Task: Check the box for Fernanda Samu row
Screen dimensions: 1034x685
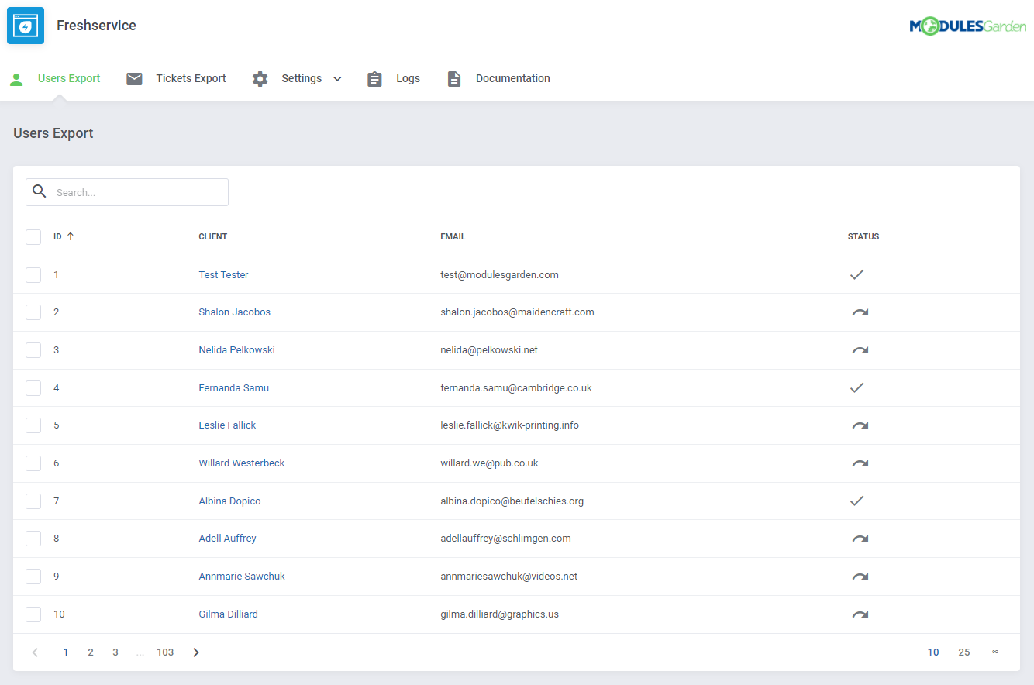Action: [x=33, y=388]
